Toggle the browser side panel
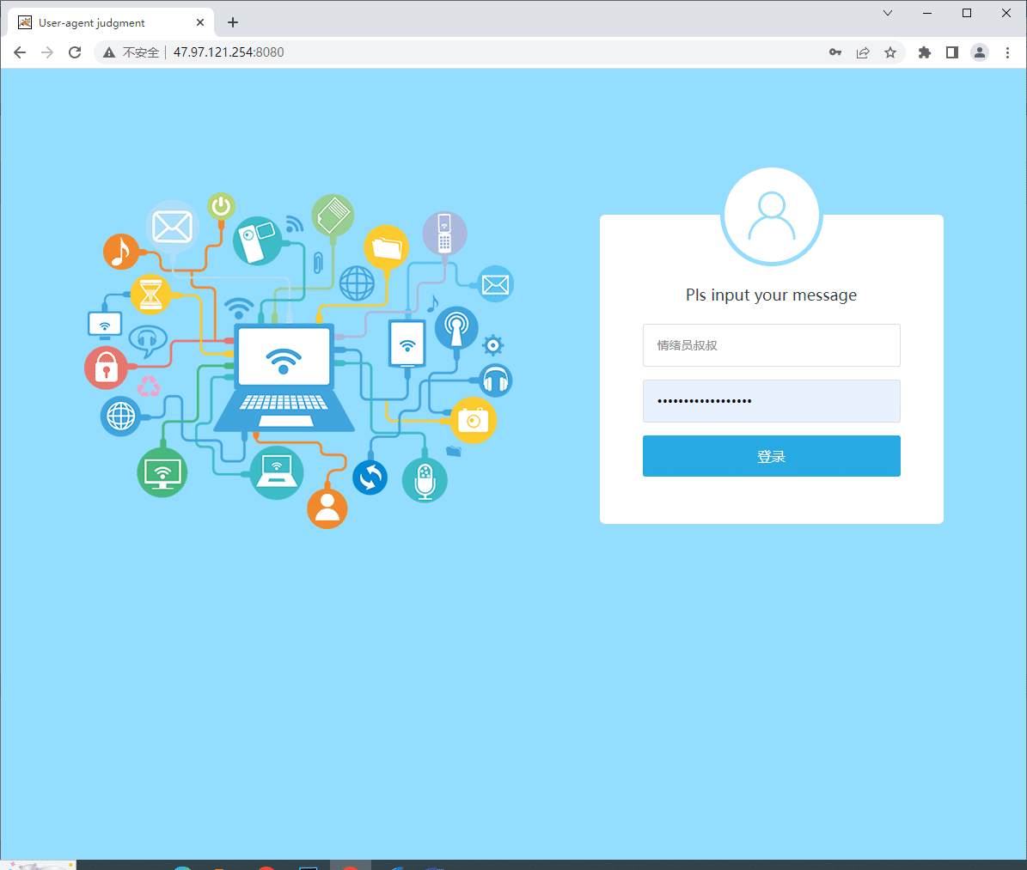Screen dimensions: 1027x870 (952, 52)
